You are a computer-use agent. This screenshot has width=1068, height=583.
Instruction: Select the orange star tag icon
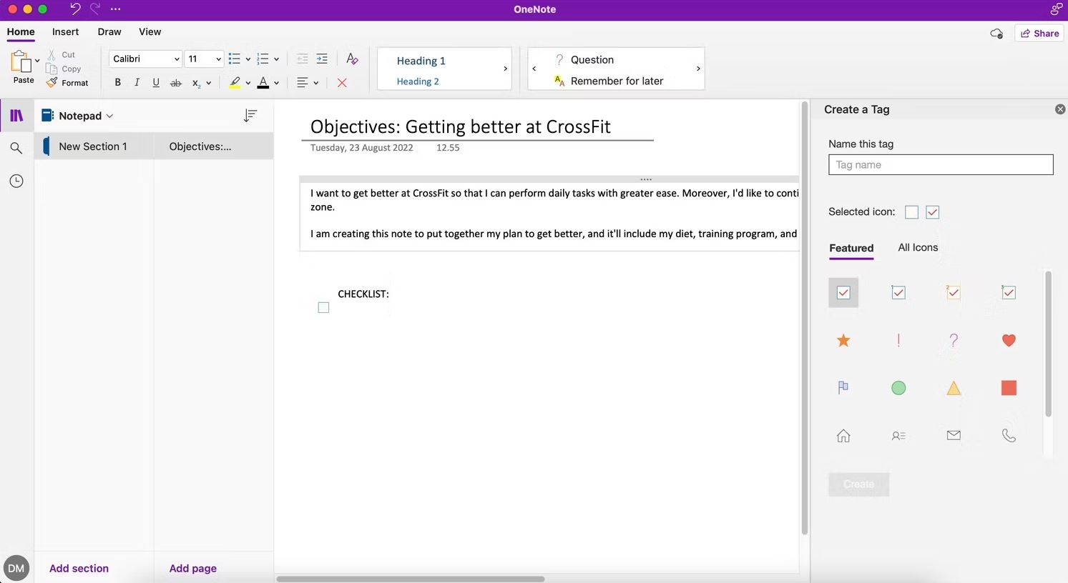(843, 340)
